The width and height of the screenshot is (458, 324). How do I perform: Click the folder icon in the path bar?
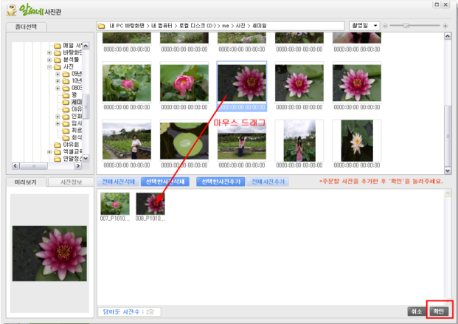pyautogui.click(x=103, y=26)
